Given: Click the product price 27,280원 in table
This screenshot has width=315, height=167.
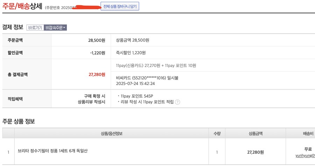Looking at the screenshot, I should pyautogui.click(x=255, y=152).
